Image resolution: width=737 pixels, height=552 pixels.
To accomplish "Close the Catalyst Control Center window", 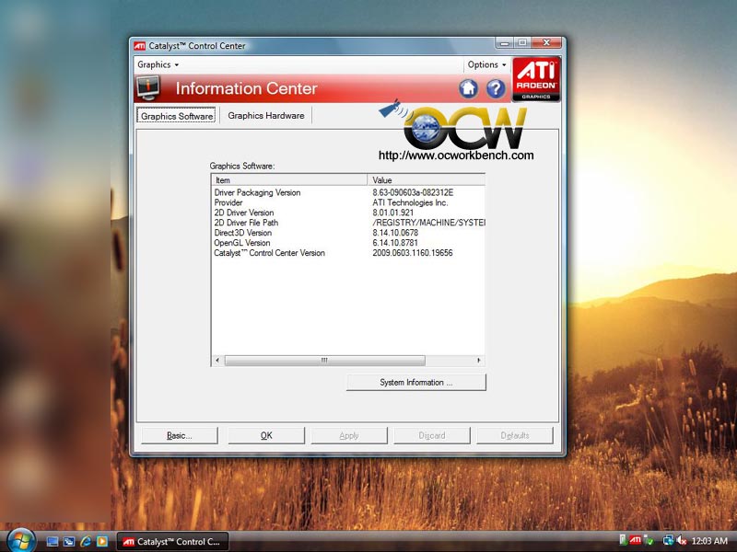I will [546, 42].
